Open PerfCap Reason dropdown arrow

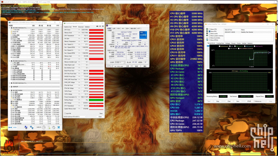click(79, 100)
